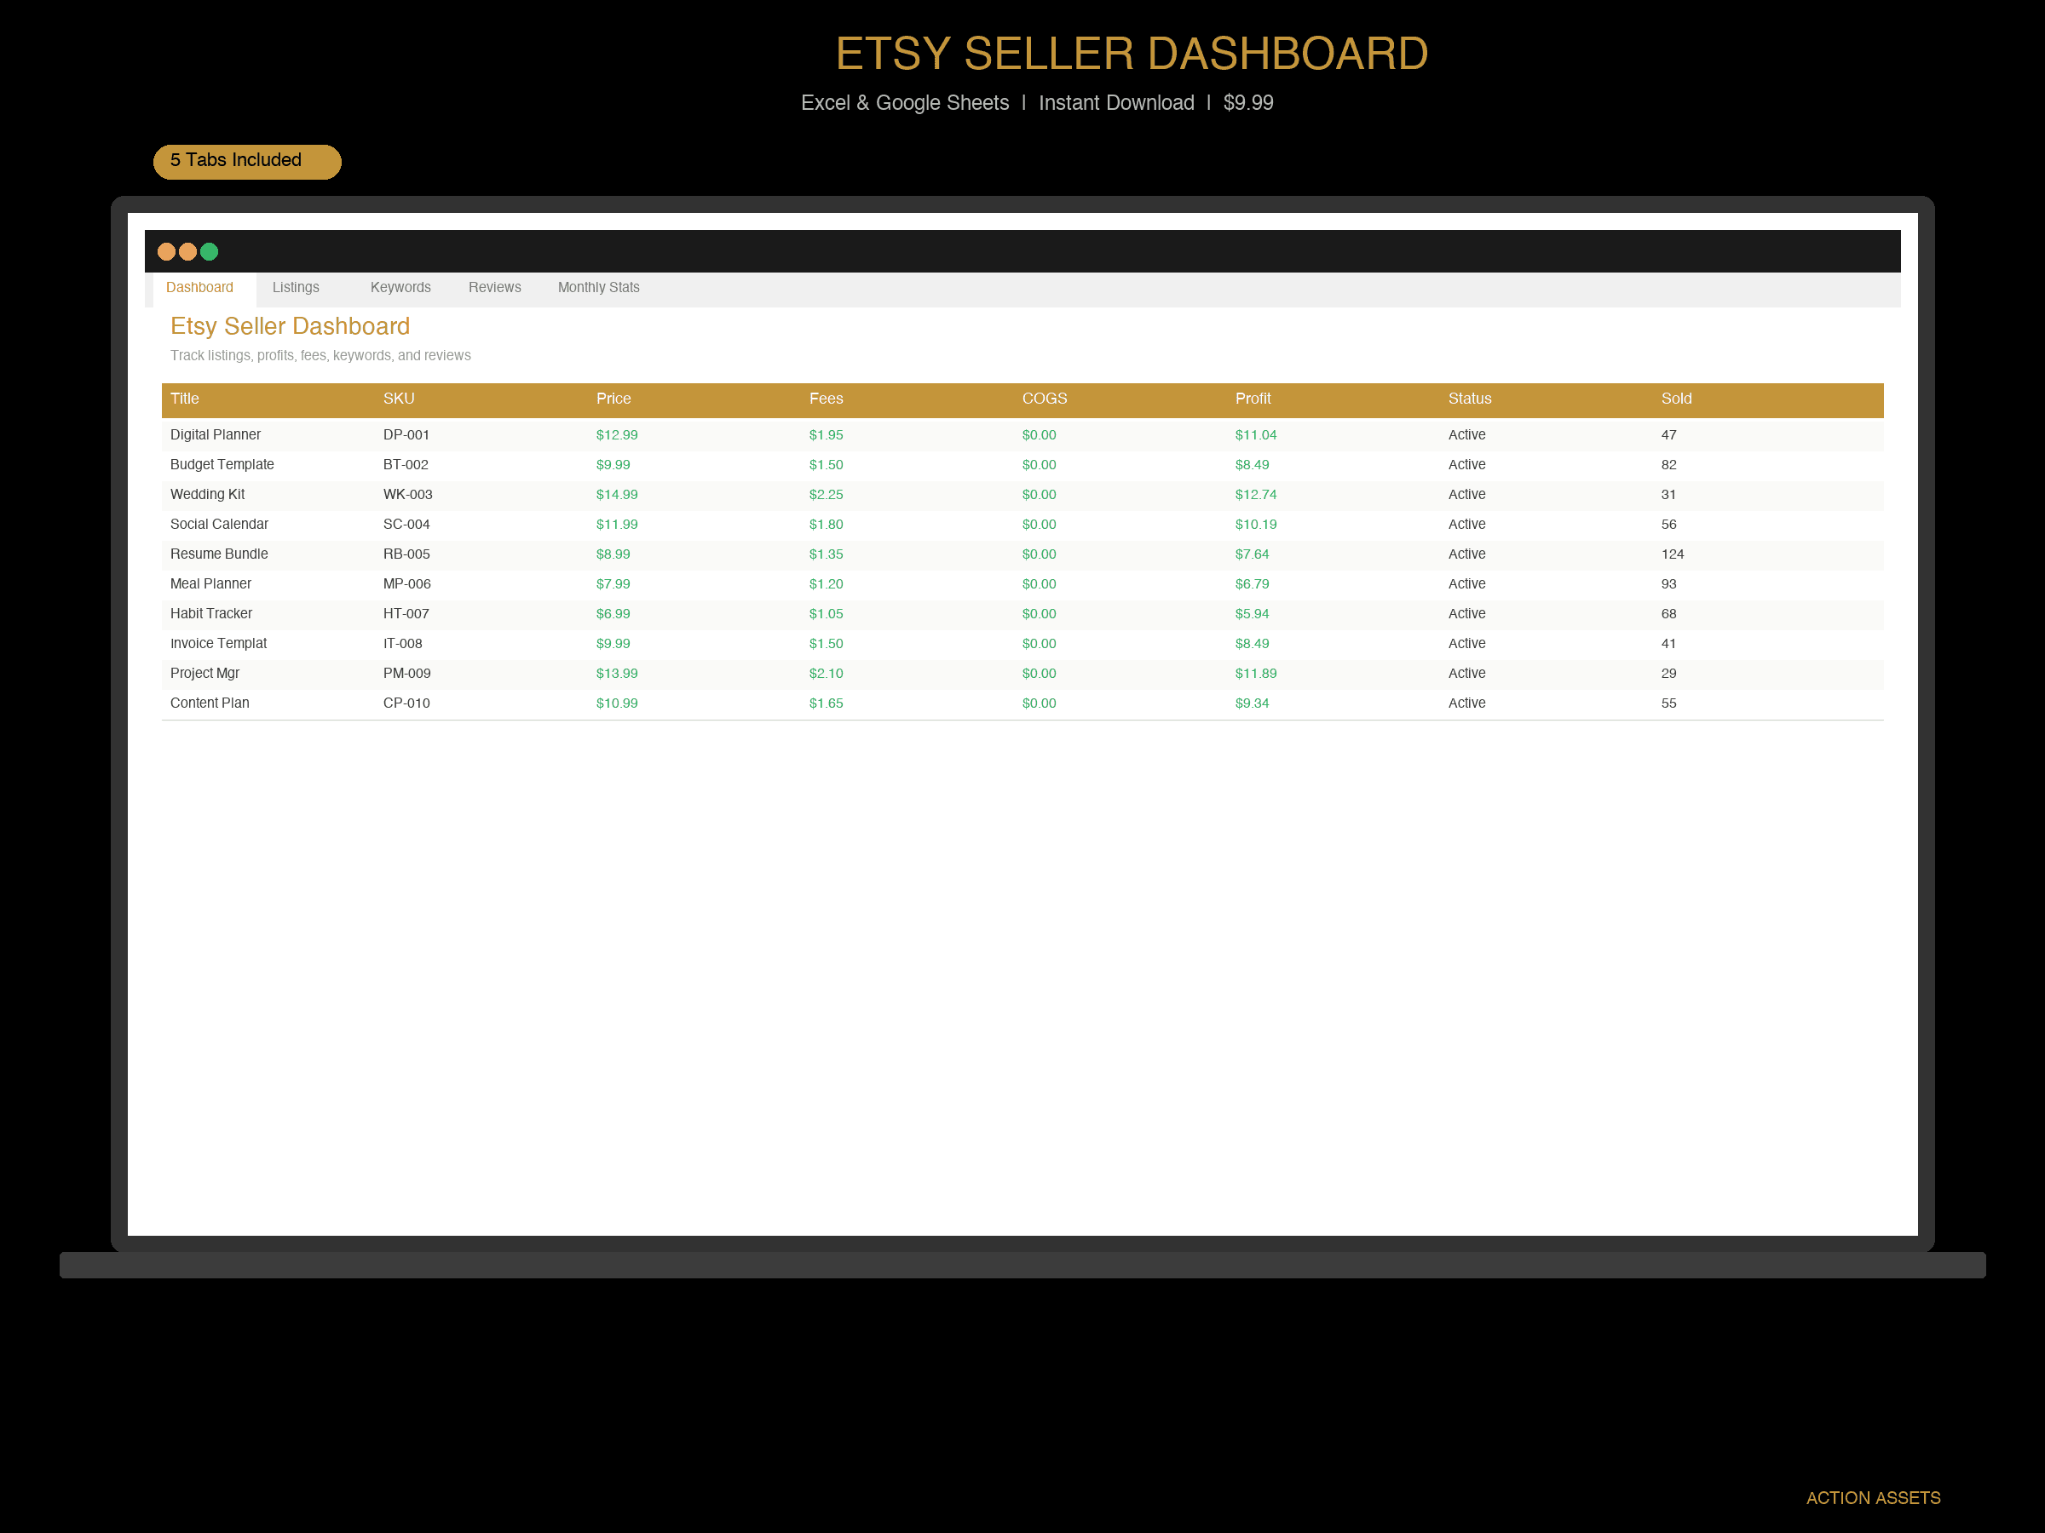Select the Project Mgr title cell
This screenshot has width=2045, height=1533.
pyautogui.click(x=204, y=673)
